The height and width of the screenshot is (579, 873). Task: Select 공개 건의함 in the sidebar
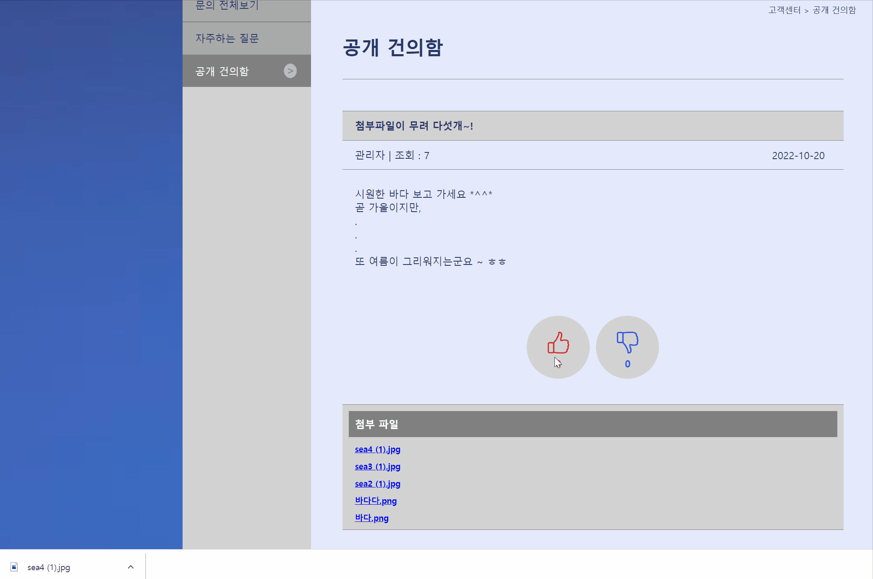pos(221,71)
